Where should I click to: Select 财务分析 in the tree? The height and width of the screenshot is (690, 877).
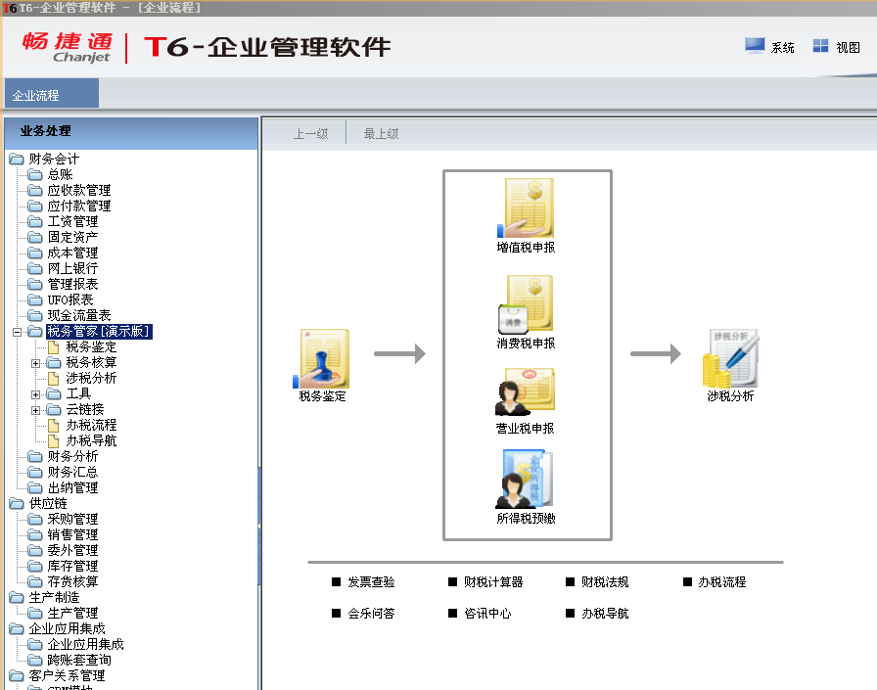click(72, 457)
